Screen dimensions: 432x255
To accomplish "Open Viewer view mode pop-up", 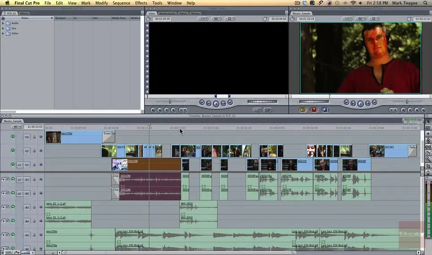I will (x=229, y=19).
